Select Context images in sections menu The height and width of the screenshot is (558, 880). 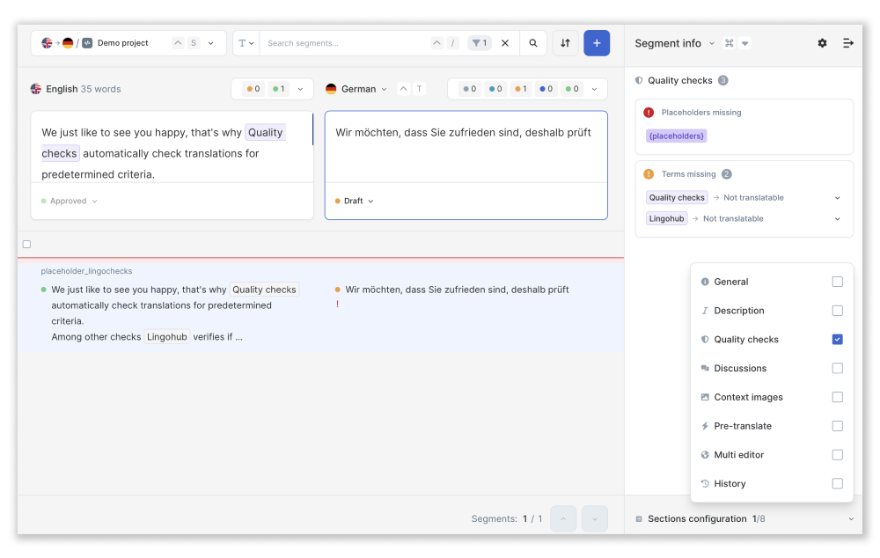[x=748, y=397]
